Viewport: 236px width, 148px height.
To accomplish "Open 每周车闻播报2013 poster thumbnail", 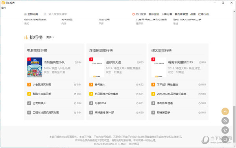I will [x=159, y=67].
